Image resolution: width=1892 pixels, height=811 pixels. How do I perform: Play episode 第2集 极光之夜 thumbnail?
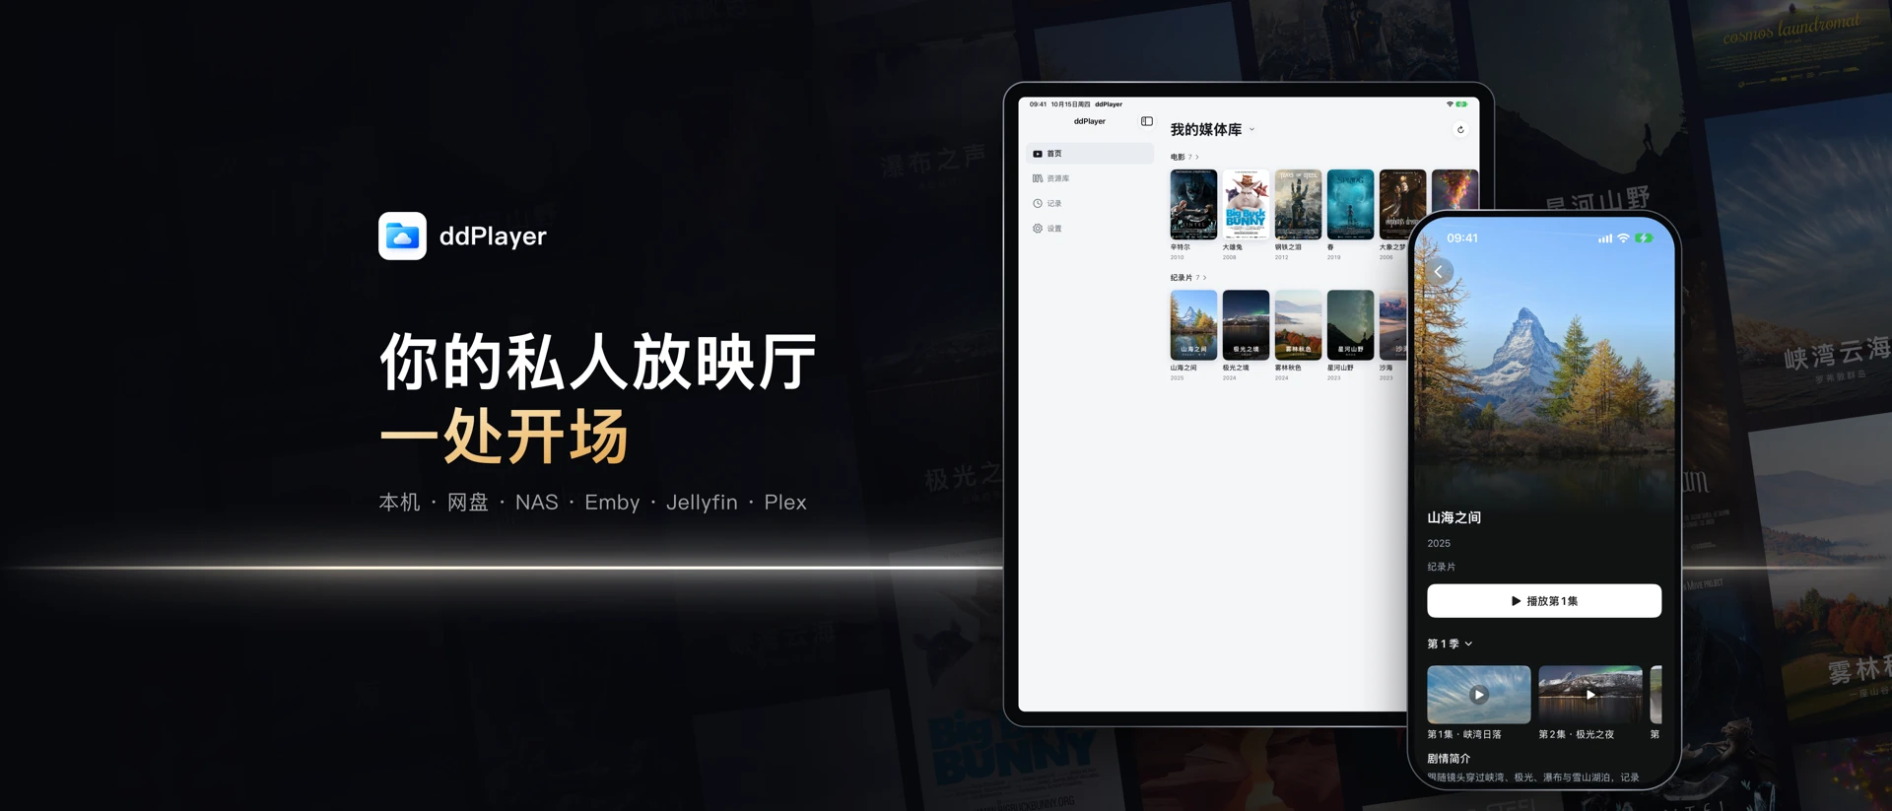tap(1590, 695)
